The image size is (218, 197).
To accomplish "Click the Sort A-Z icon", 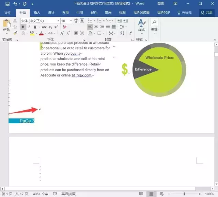I will (122, 33).
